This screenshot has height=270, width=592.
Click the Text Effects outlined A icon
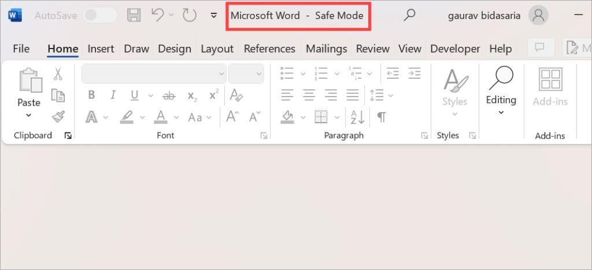[92, 117]
